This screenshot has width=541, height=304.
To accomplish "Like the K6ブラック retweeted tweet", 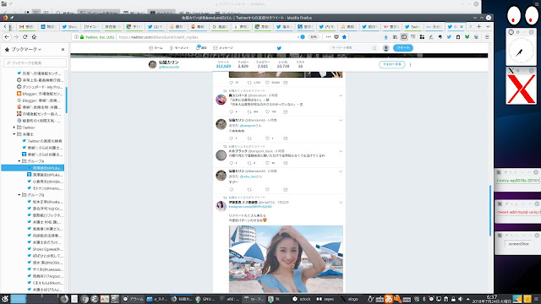I will click(x=267, y=163).
